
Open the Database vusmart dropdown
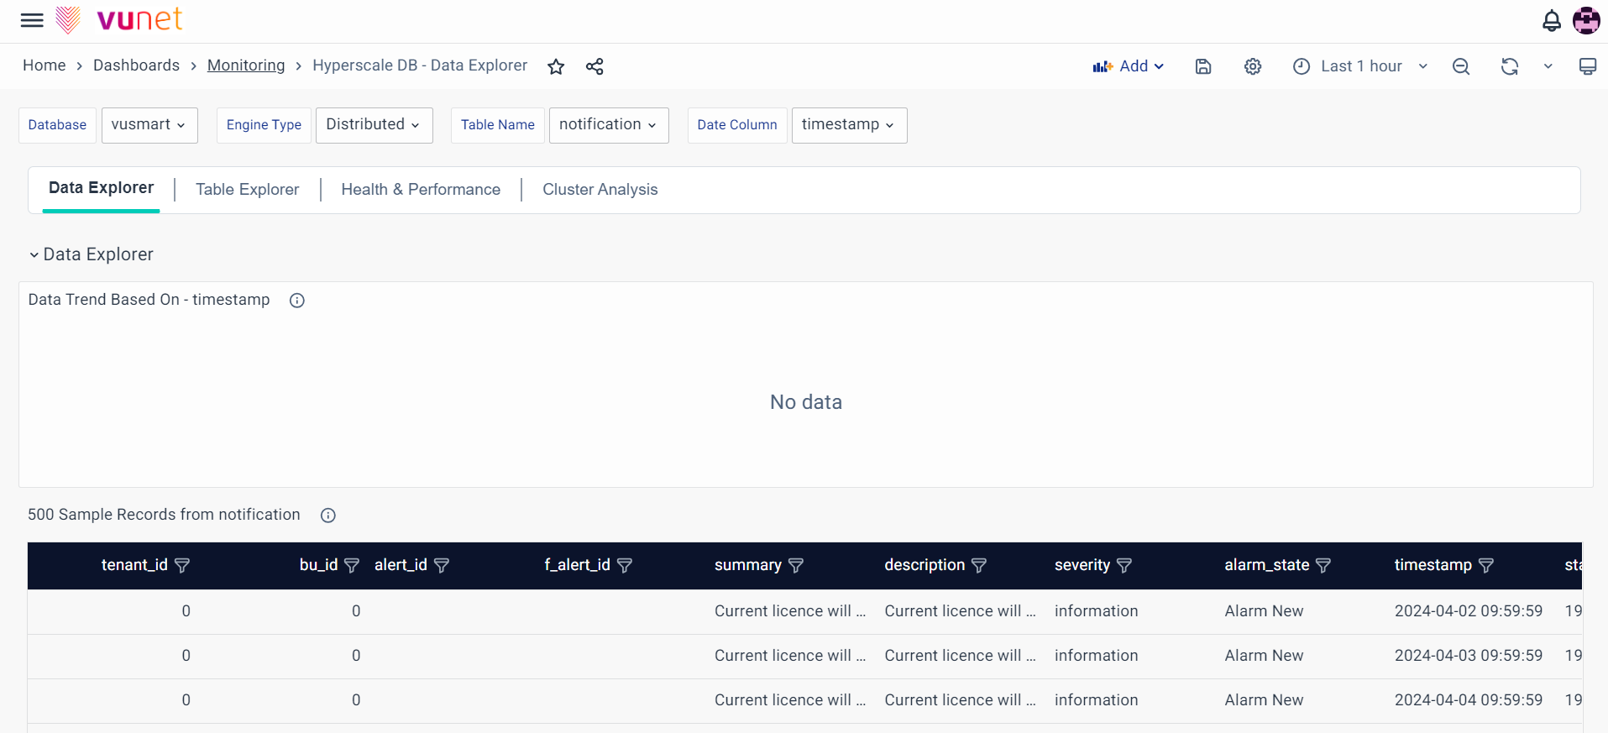pos(149,125)
